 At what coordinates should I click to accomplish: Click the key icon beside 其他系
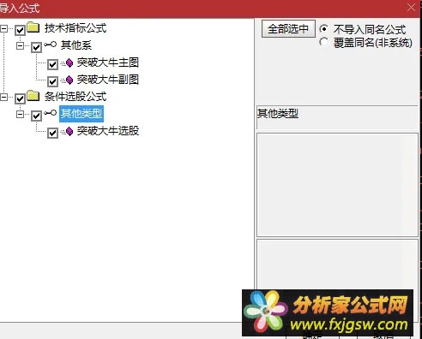click(51, 45)
